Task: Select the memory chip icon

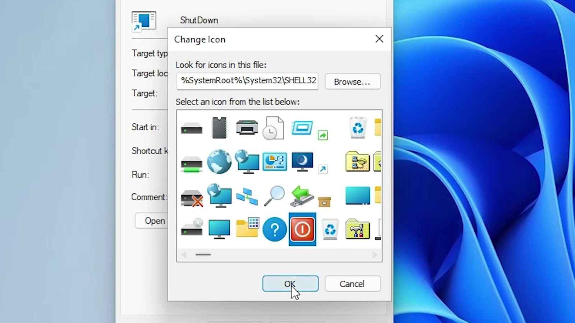Action: (x=219, y=128)
